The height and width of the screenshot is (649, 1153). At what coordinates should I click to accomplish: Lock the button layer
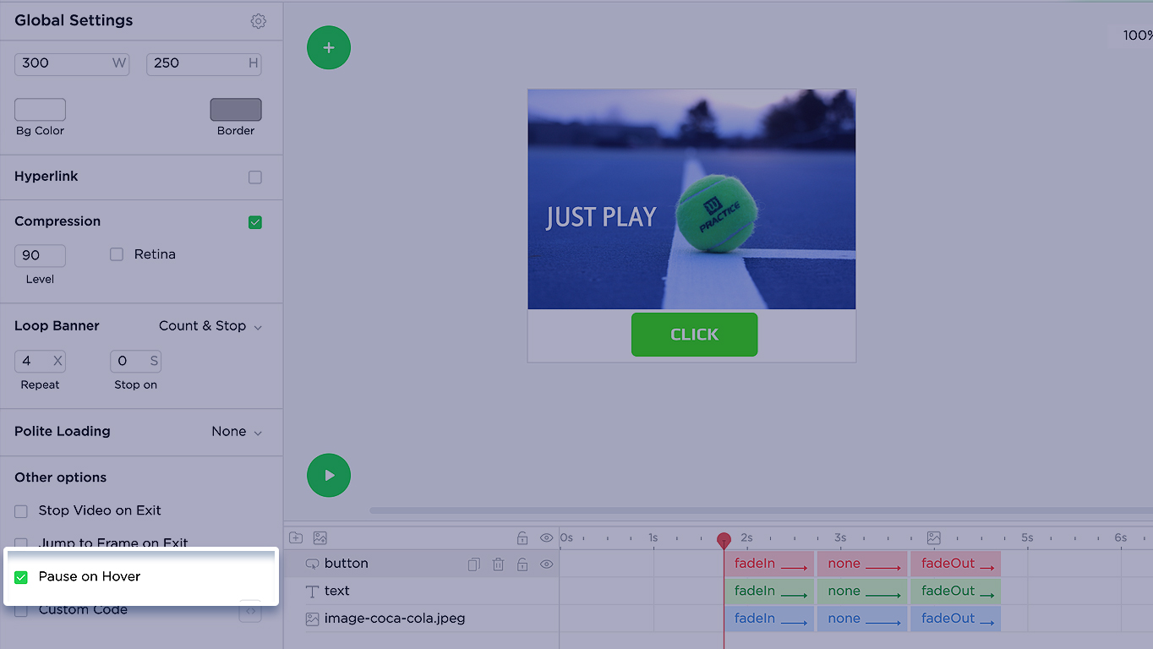[x=522, y=564]
